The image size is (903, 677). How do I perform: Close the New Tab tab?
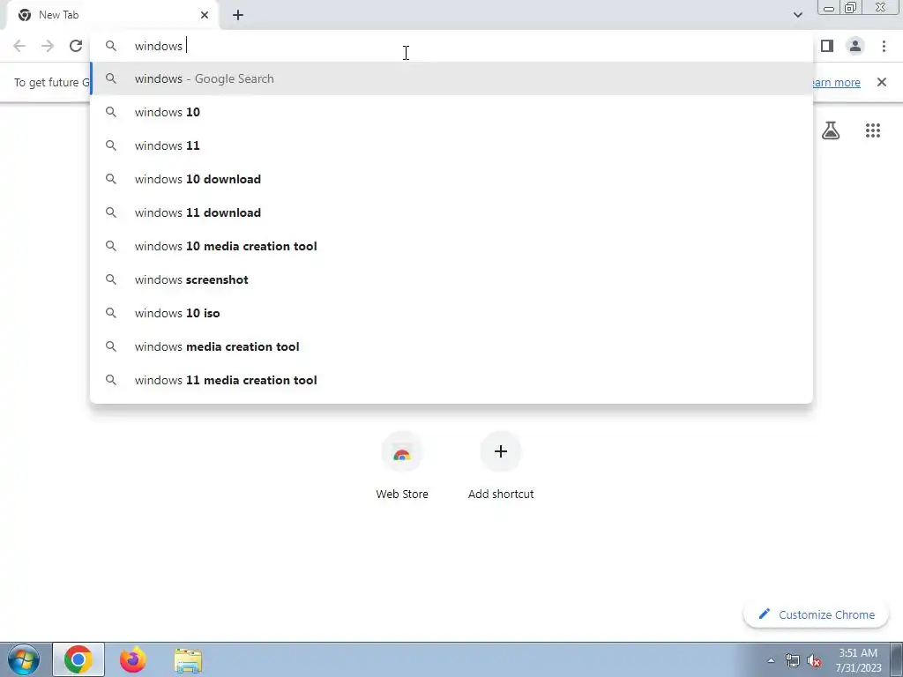(x=205, y=15)
